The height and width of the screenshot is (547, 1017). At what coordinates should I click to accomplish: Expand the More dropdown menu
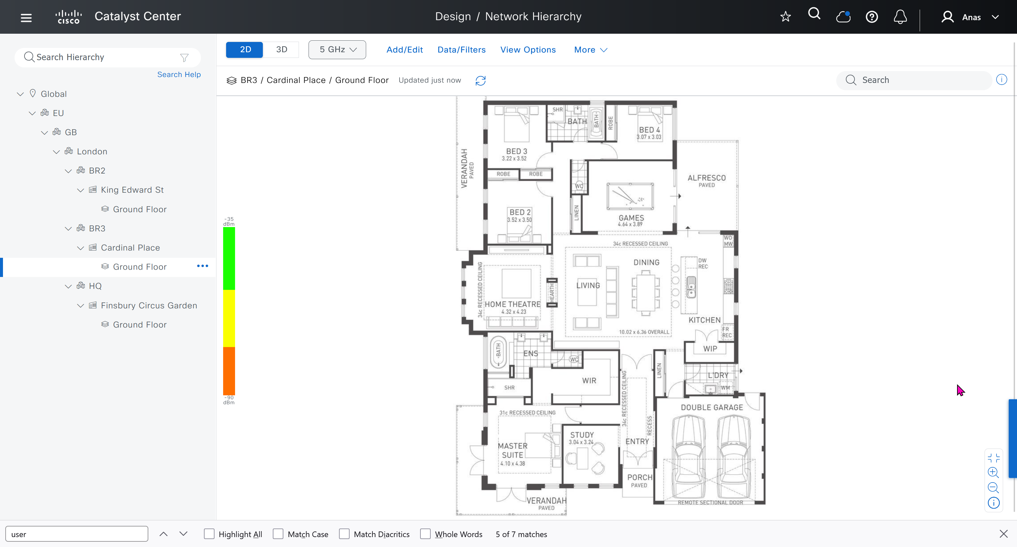[x=590, y=50]
